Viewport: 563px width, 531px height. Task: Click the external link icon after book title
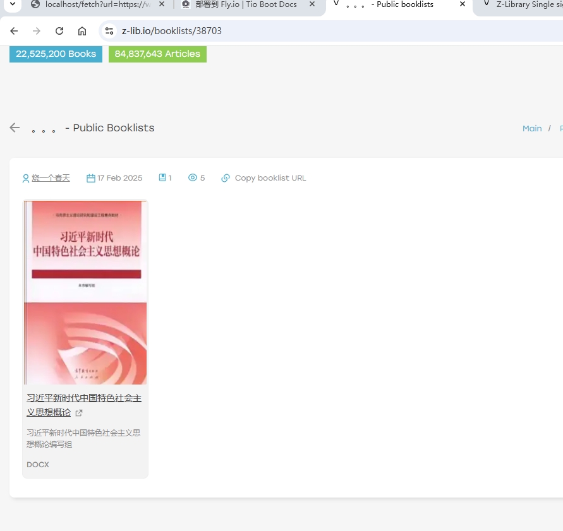pyautogui.click(x=79, y=413)
